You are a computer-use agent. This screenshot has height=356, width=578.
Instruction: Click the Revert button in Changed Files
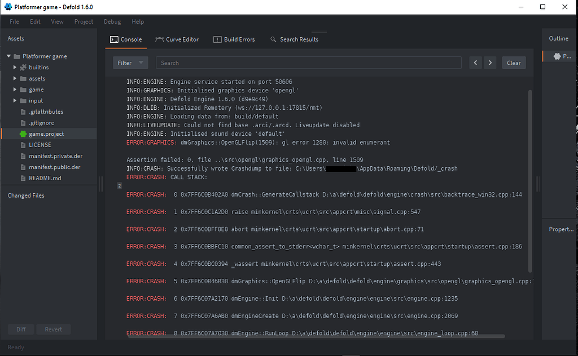coord(53,330)
